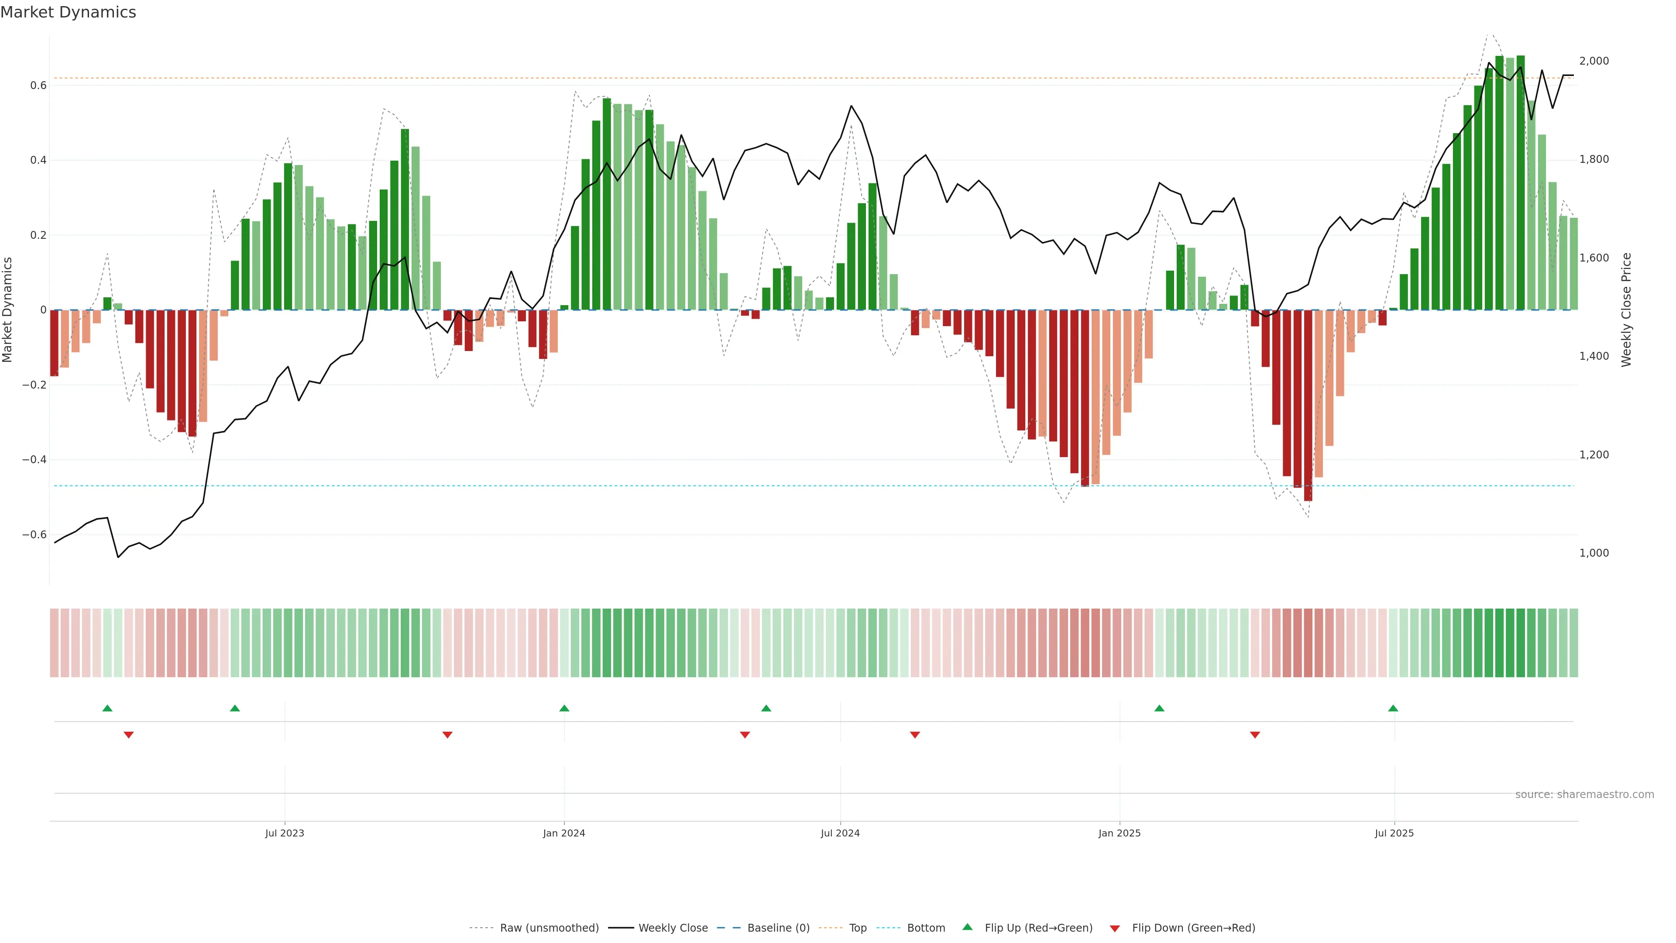Click the Jul 2023 axis label

(284, 833)
